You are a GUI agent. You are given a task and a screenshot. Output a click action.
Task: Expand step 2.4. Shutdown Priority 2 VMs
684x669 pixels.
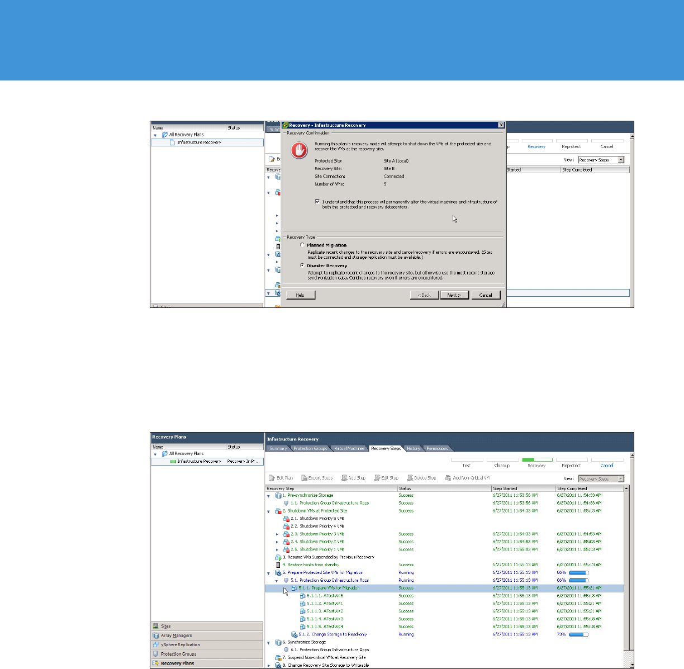click(x=277, y=542)
